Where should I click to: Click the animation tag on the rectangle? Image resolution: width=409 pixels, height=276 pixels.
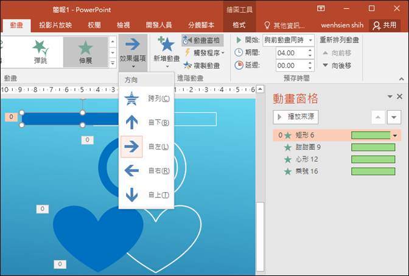[x=11, y=117]
